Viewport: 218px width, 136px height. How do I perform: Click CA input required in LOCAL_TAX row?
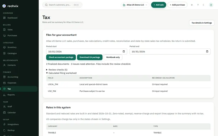pos(160,84)
